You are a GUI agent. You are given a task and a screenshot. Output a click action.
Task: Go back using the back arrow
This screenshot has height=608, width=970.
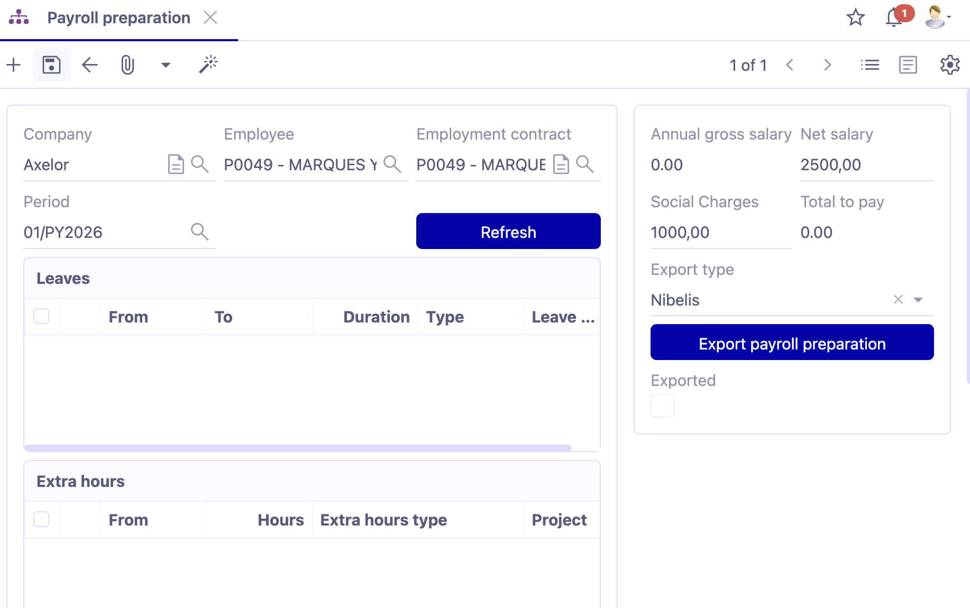click(x=89, y=65)
